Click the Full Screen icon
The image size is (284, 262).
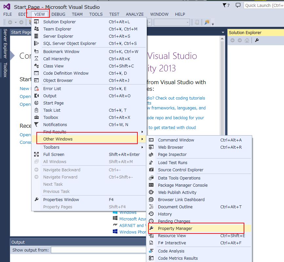click(x=36, y=154)
